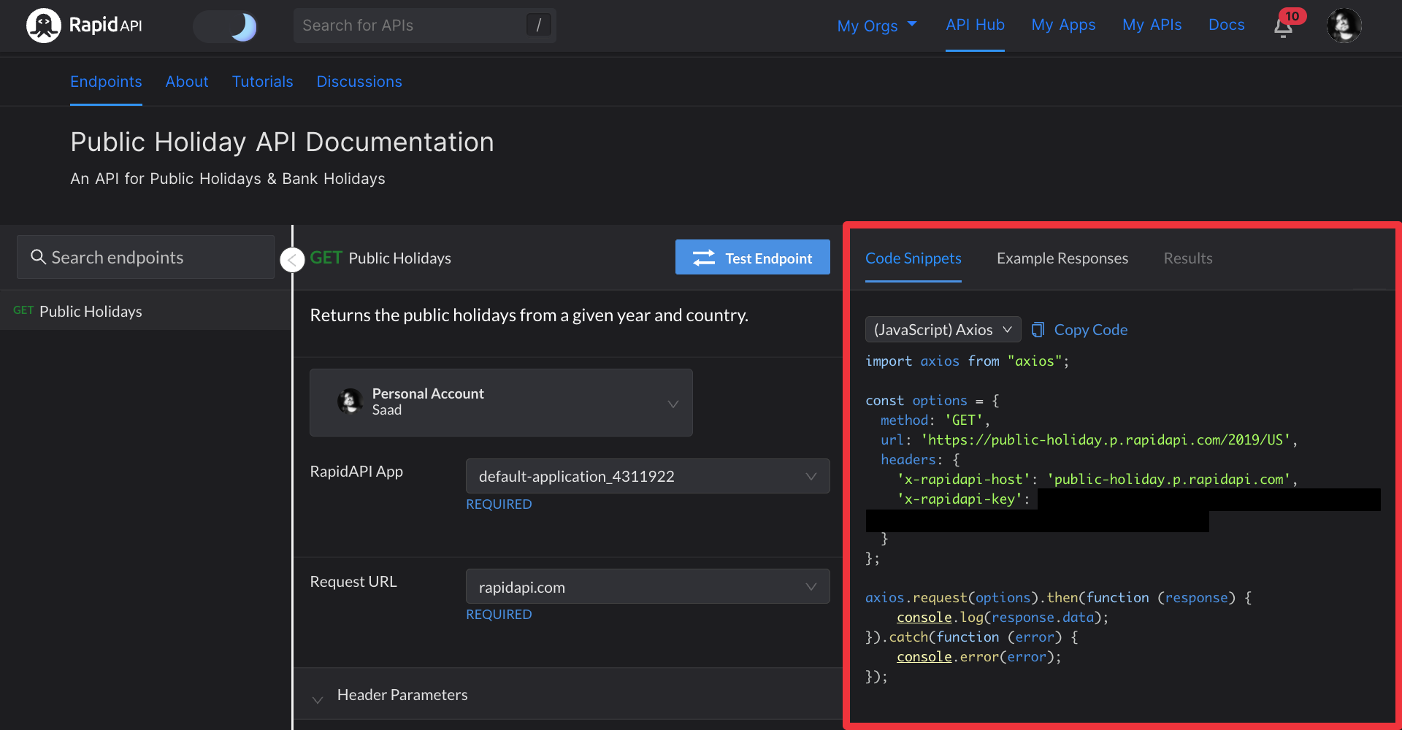Open the My Orgs dropdown
The image size is (1402, 730).
[x=876, y=26]
